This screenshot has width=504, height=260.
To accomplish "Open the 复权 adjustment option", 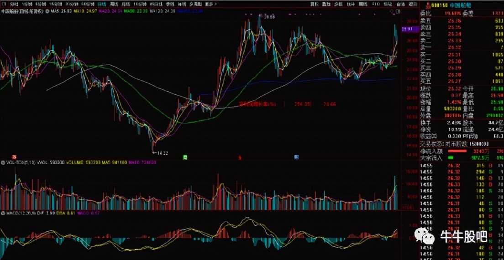I will coord(315,5).
